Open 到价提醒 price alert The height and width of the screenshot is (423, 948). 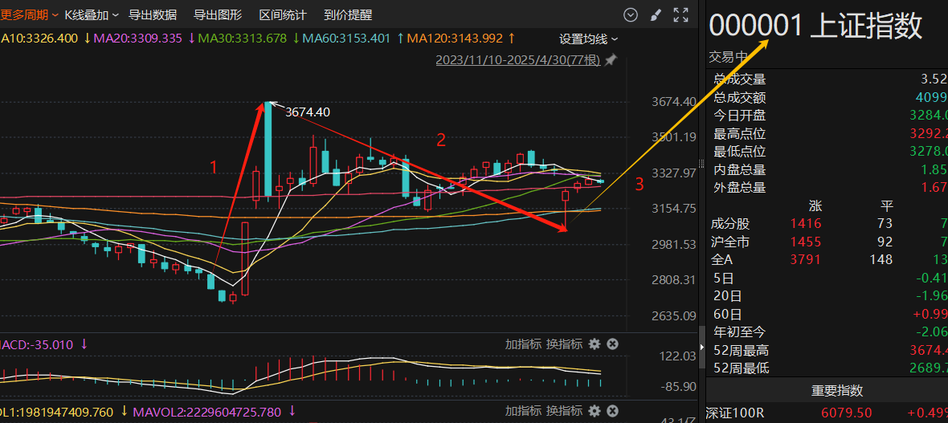coord(348,15)
